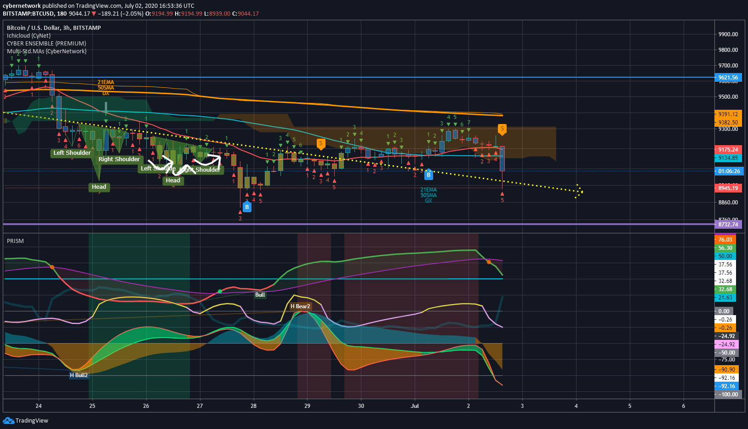Screen dimensions: 748x429
Task: Click the TradingView cloud logo
Action: click(8, 420)
